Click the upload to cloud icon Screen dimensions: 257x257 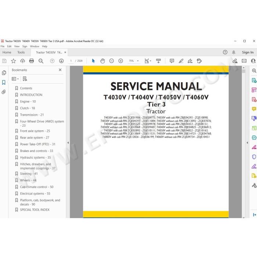click(x=22, y=61)
